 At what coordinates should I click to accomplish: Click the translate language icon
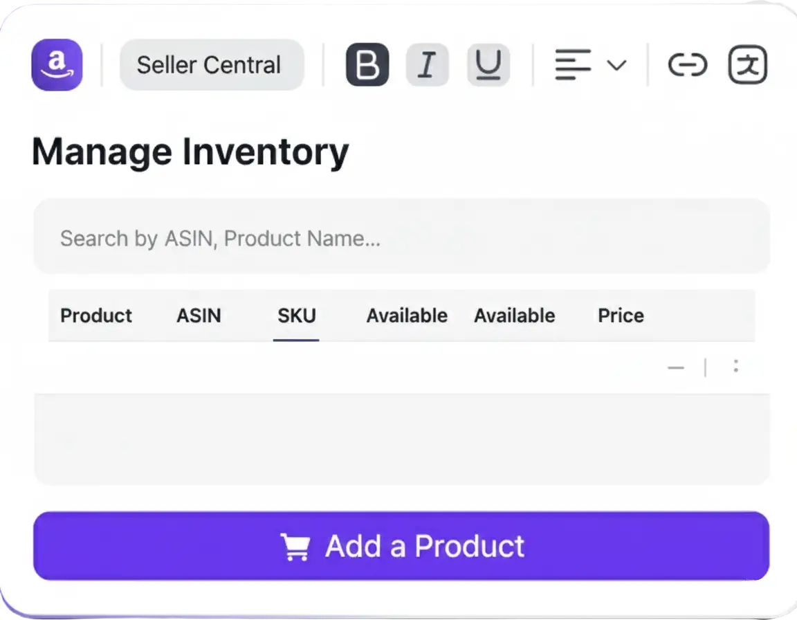pos(748,65)
